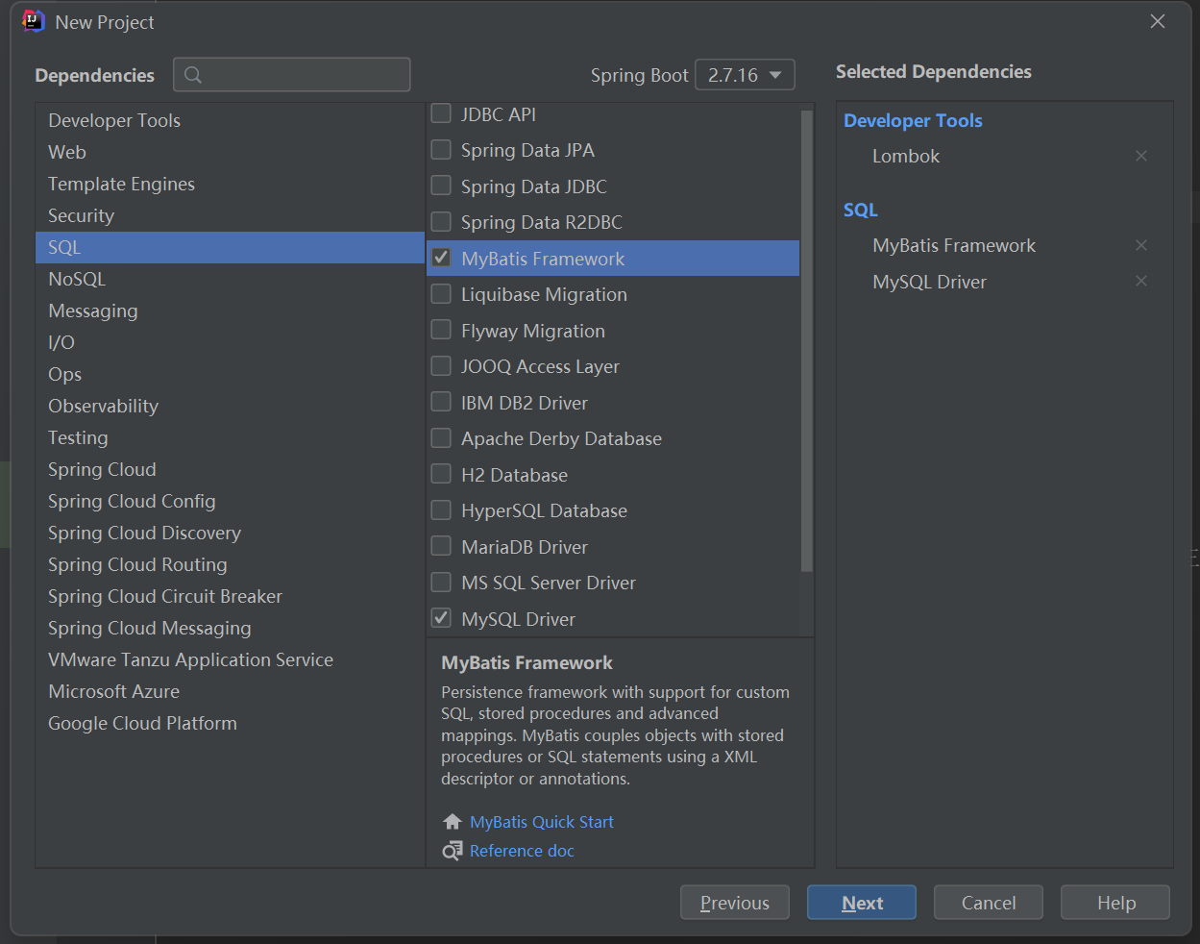Viewport: 1200px width, 944px height.
Task: Click the MyBatis Quick Start home icon
Action: pos(453,822)
